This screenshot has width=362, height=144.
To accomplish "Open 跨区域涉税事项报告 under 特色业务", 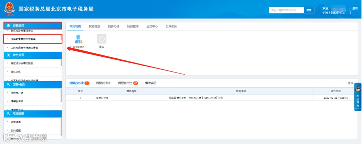I will coord(22,63).
